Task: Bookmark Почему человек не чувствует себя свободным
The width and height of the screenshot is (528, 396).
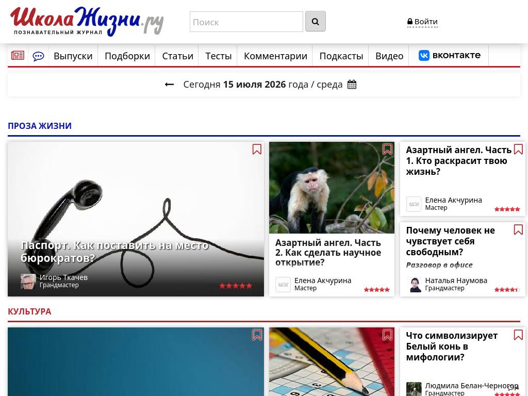Action: 518,229
